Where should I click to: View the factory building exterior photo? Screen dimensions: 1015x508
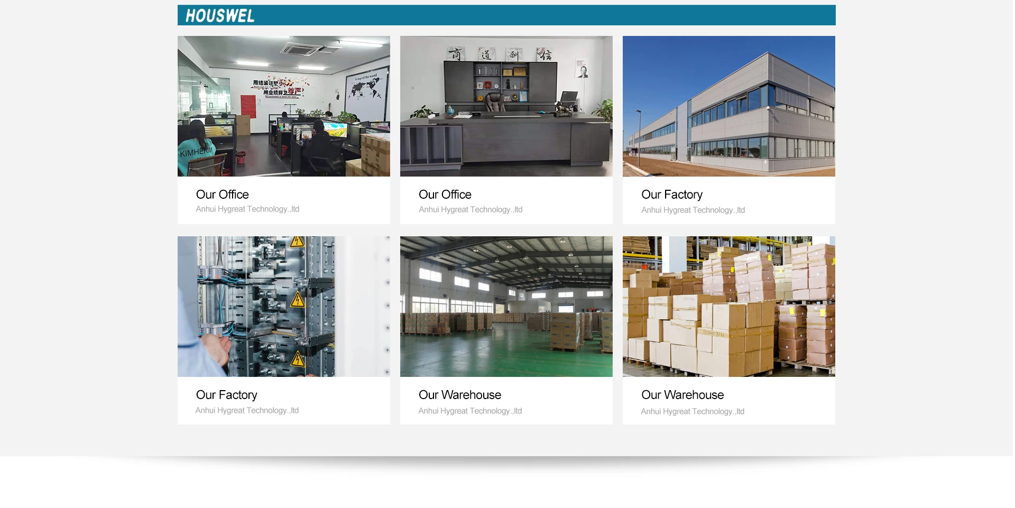[x=729, y=106]
